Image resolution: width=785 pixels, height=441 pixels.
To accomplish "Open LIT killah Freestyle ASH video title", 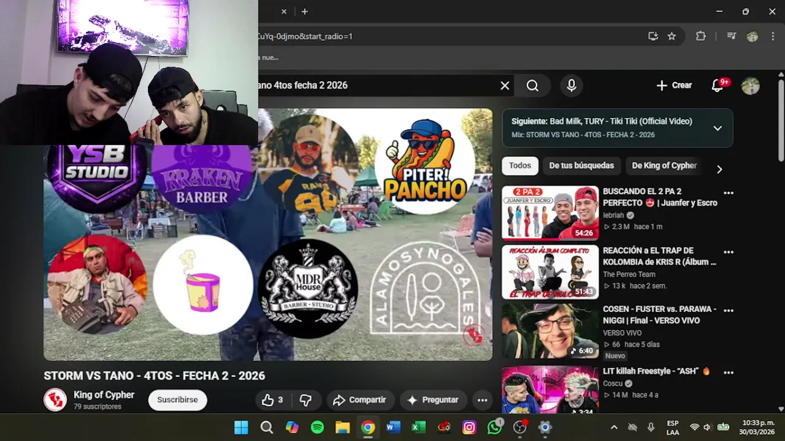I will pyautogui.click(x=656, y=371).
